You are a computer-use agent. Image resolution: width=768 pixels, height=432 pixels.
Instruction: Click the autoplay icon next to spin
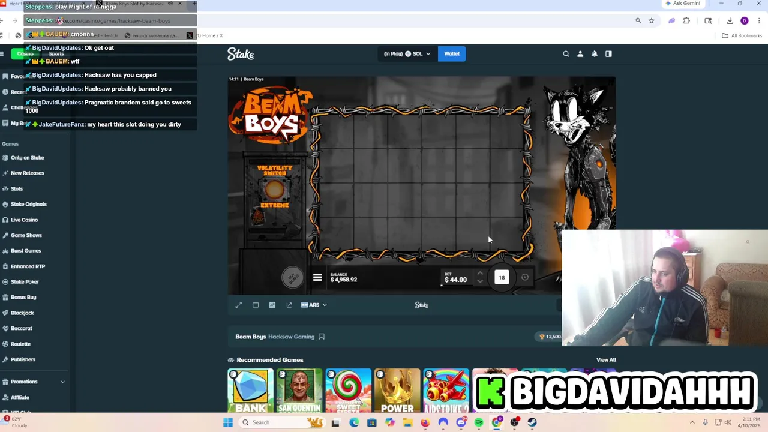pyautogui.click(x=525, y=277)
